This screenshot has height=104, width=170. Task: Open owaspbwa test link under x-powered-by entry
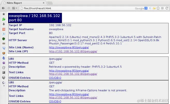pyautogui.click(x=69, y=71)
